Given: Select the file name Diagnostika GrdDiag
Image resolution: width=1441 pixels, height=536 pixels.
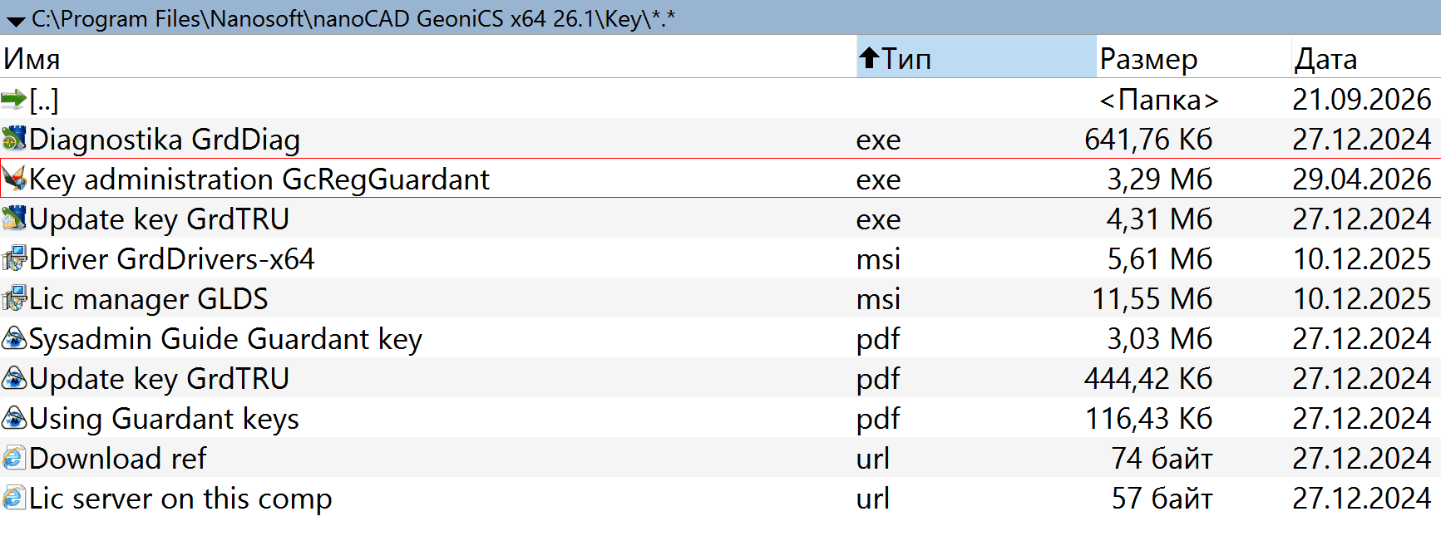Looking at the screenshot, I should click(x=165, y=140).
